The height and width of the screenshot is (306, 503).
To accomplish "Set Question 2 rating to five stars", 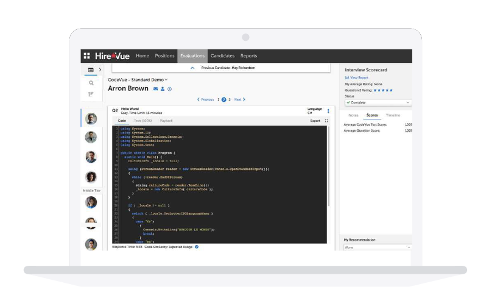I will (391, 90).
